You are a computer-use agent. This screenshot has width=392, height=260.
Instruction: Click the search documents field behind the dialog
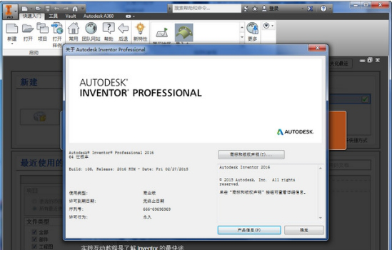[349, 165]
